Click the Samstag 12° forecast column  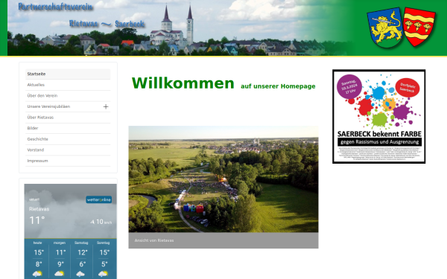coord(81,259)
